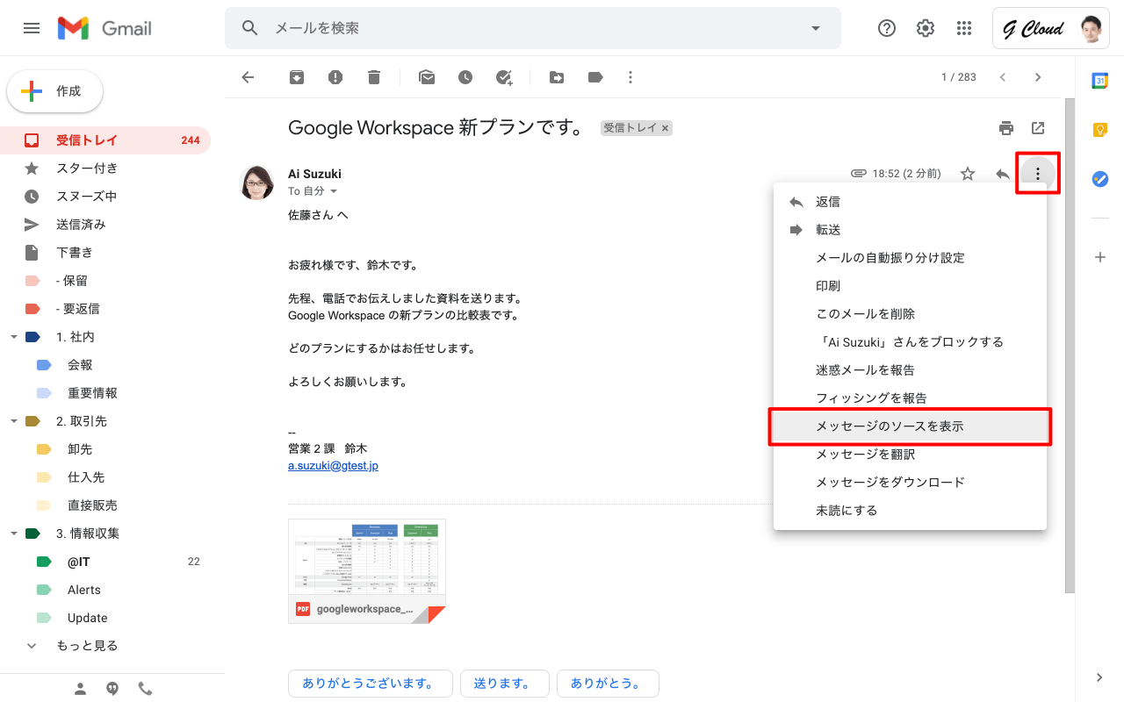
Task: Show newer message with the left chevron
Action: [x=1003, y=77]
